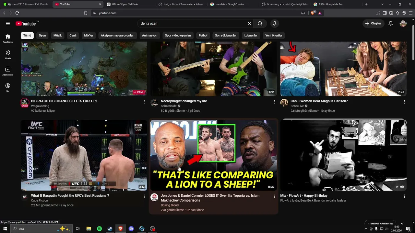Open more options for Jon Jones & Daniel Cormier video
The height and width of the screenshot is (233, 415).
275,196
